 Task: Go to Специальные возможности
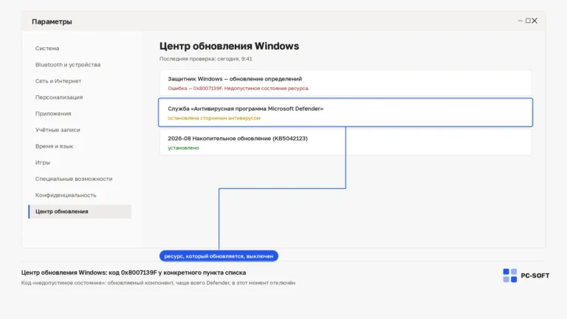[x=74, y=179]
